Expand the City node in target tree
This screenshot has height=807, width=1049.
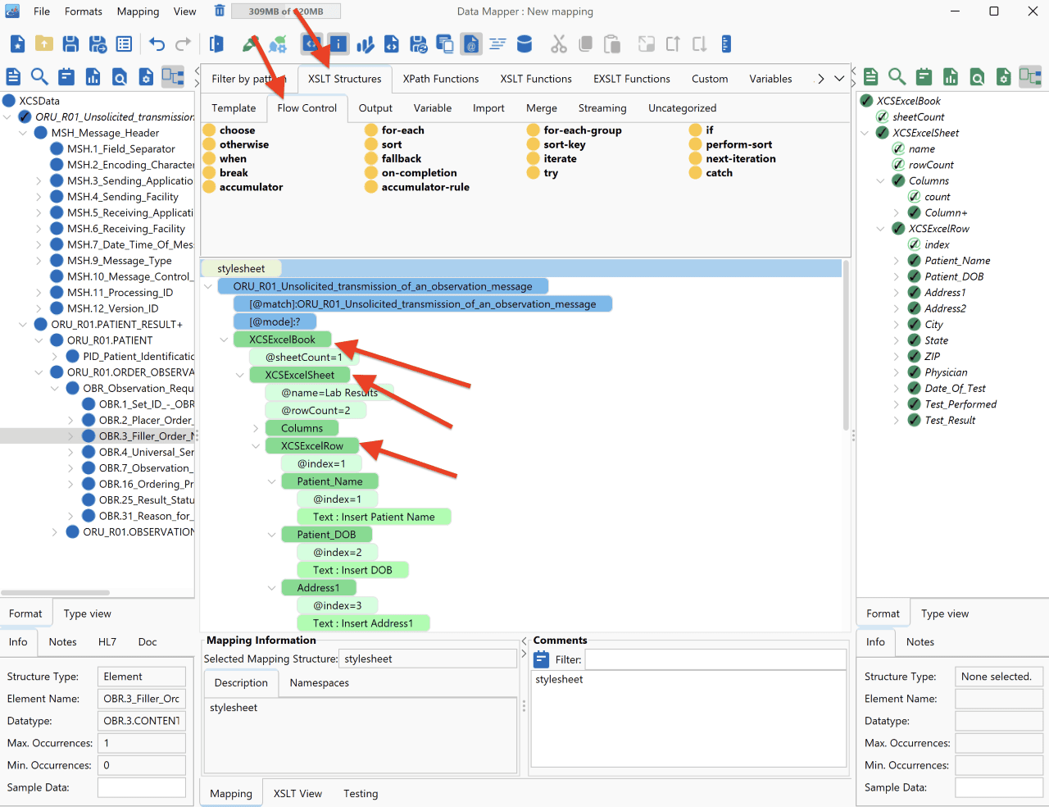[897, 325]
